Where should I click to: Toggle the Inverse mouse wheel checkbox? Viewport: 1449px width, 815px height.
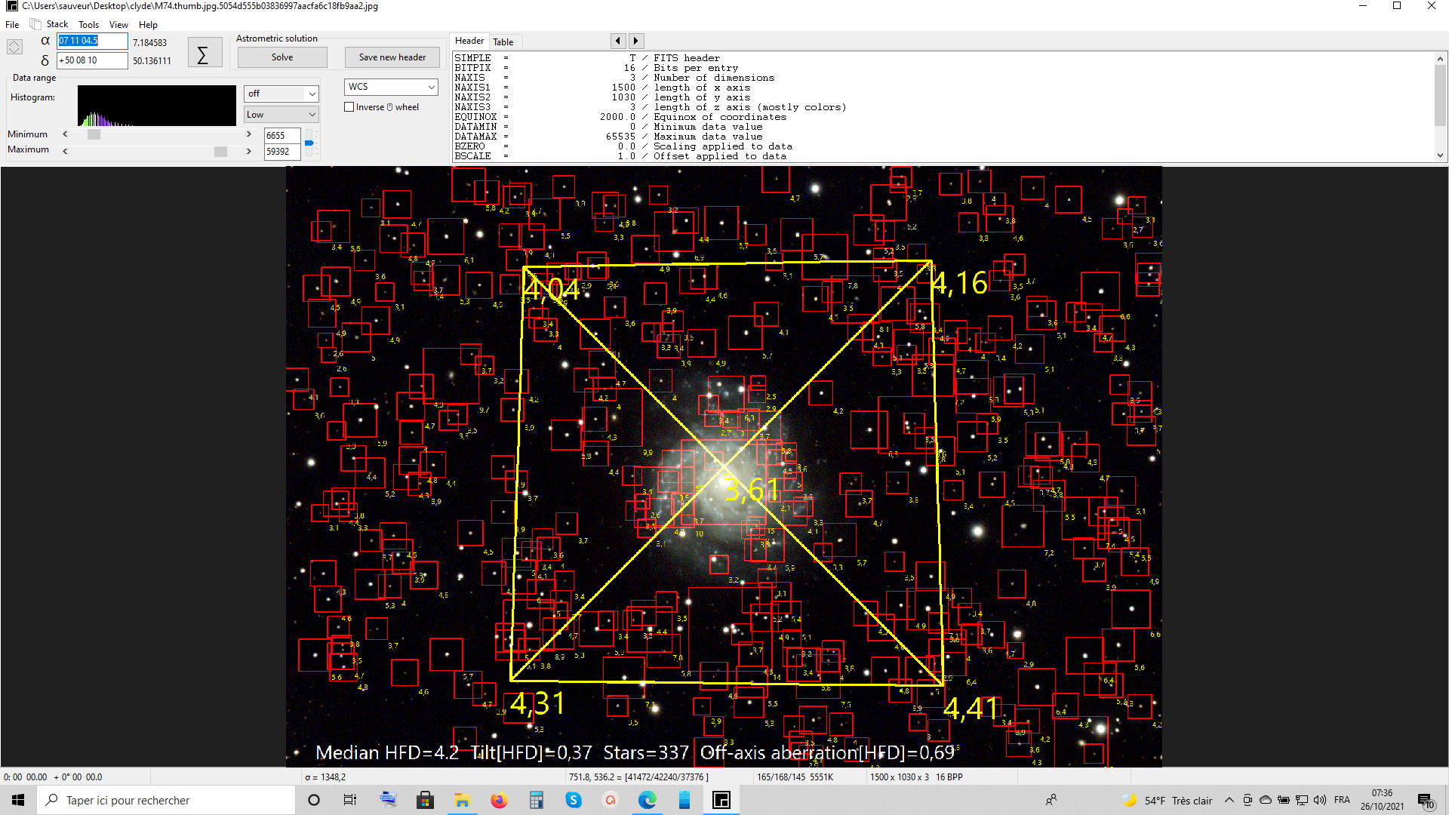coord(349,107)
